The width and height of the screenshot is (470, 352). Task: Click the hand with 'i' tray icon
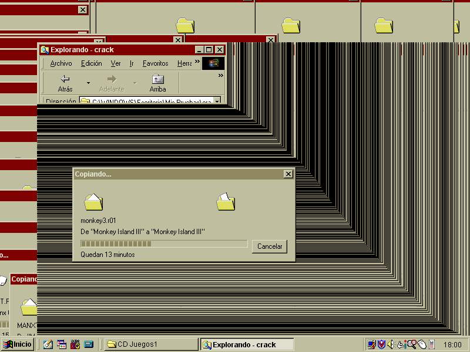click(402, 344)
